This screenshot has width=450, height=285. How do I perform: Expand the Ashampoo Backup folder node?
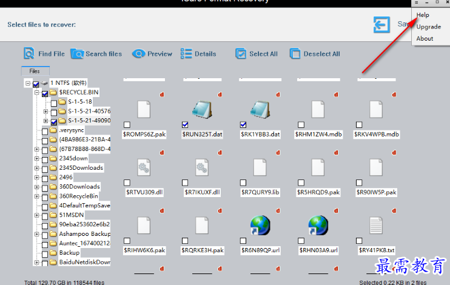37,234
